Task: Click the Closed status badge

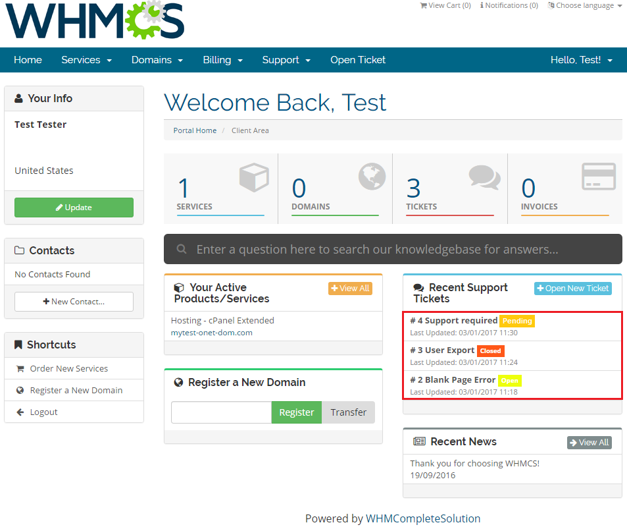Action: 490,351
